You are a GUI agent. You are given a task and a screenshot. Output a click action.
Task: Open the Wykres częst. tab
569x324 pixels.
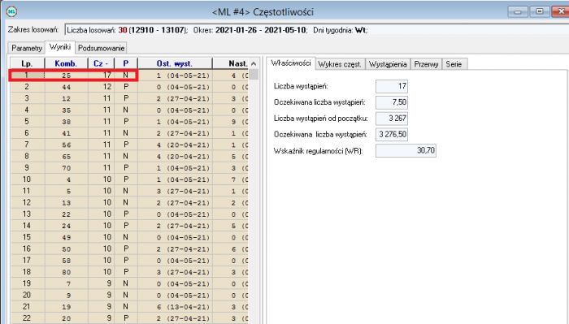(x=340, y=64)
